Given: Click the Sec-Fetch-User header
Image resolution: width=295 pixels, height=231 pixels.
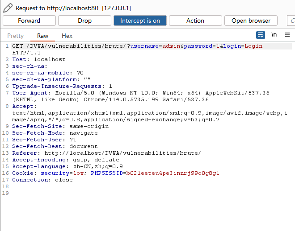Looking at the screenshot, I should coord(44,140).
